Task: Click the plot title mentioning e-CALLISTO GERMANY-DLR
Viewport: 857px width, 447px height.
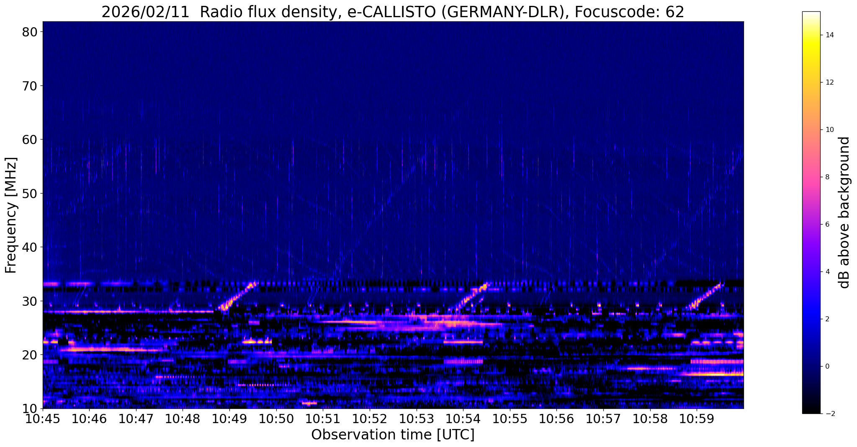Action: tap(393, 12)
